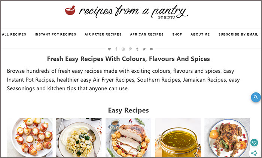Click Subscribe By Email link
Viewport: 262px width, 158px height.
pyautogui.click(x=238, y=34)
